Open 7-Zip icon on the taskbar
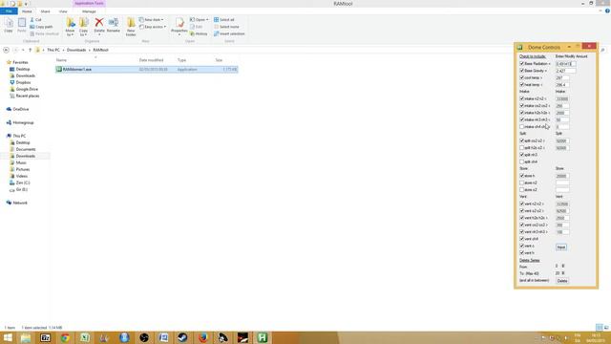The width and height of the screenshot is (611, 344). pyautogui.click(x=45, y=337)
